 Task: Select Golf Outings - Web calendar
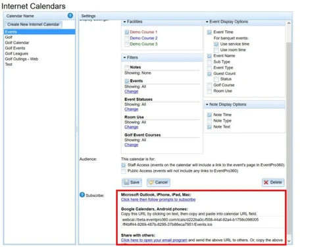[x=39, y=59]
